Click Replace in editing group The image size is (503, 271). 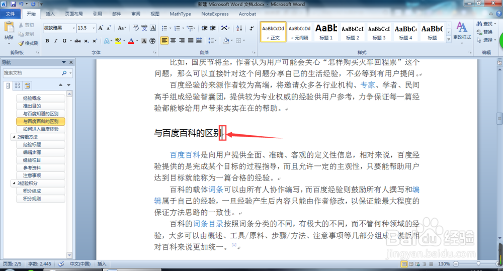(x=485, y=32)
